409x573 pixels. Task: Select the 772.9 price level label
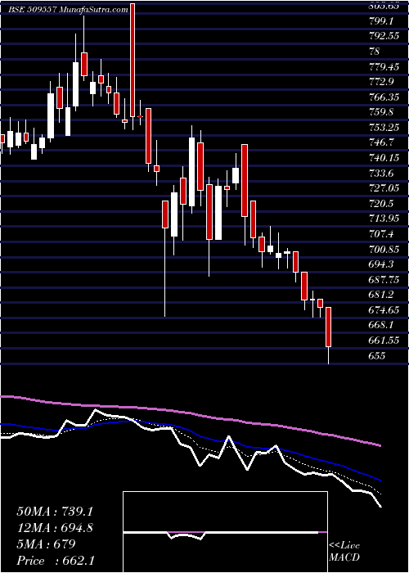click(382, 82)
